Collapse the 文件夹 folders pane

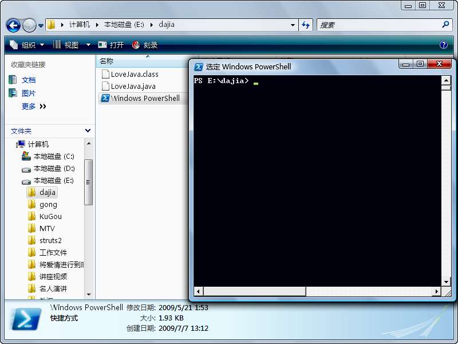pos(88,131)
